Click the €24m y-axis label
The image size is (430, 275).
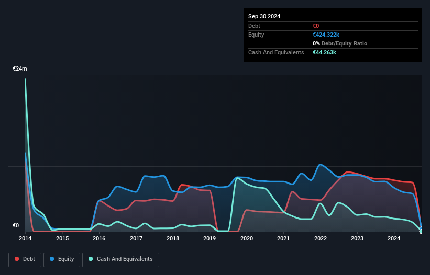tap(20, 68)
